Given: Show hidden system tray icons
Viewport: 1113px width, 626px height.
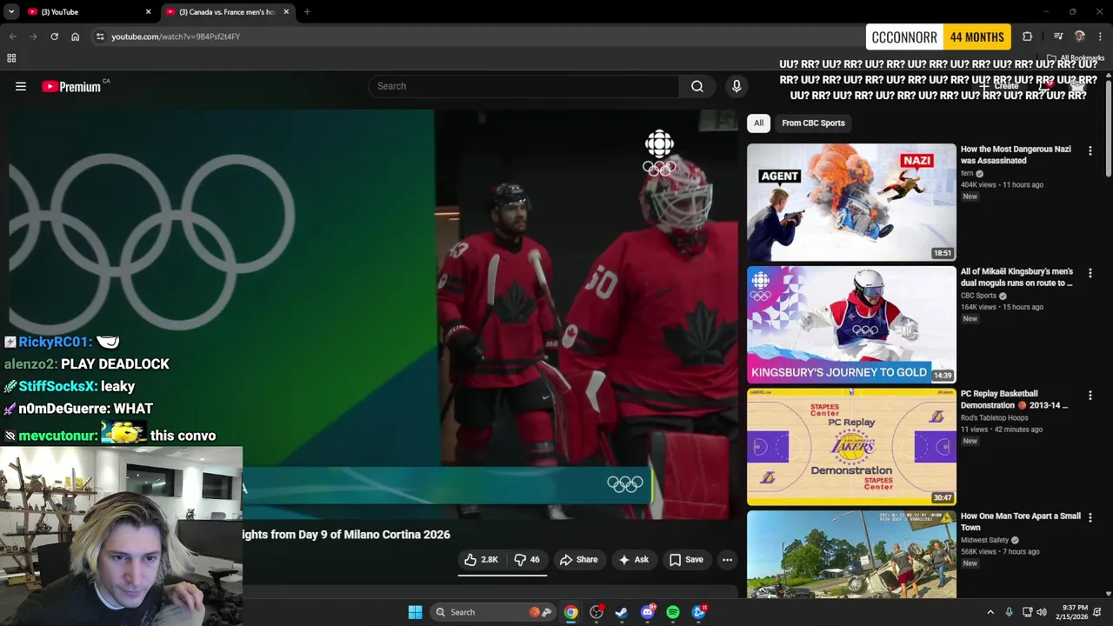Looking at the screenshot, I should (x=990, y=612).
